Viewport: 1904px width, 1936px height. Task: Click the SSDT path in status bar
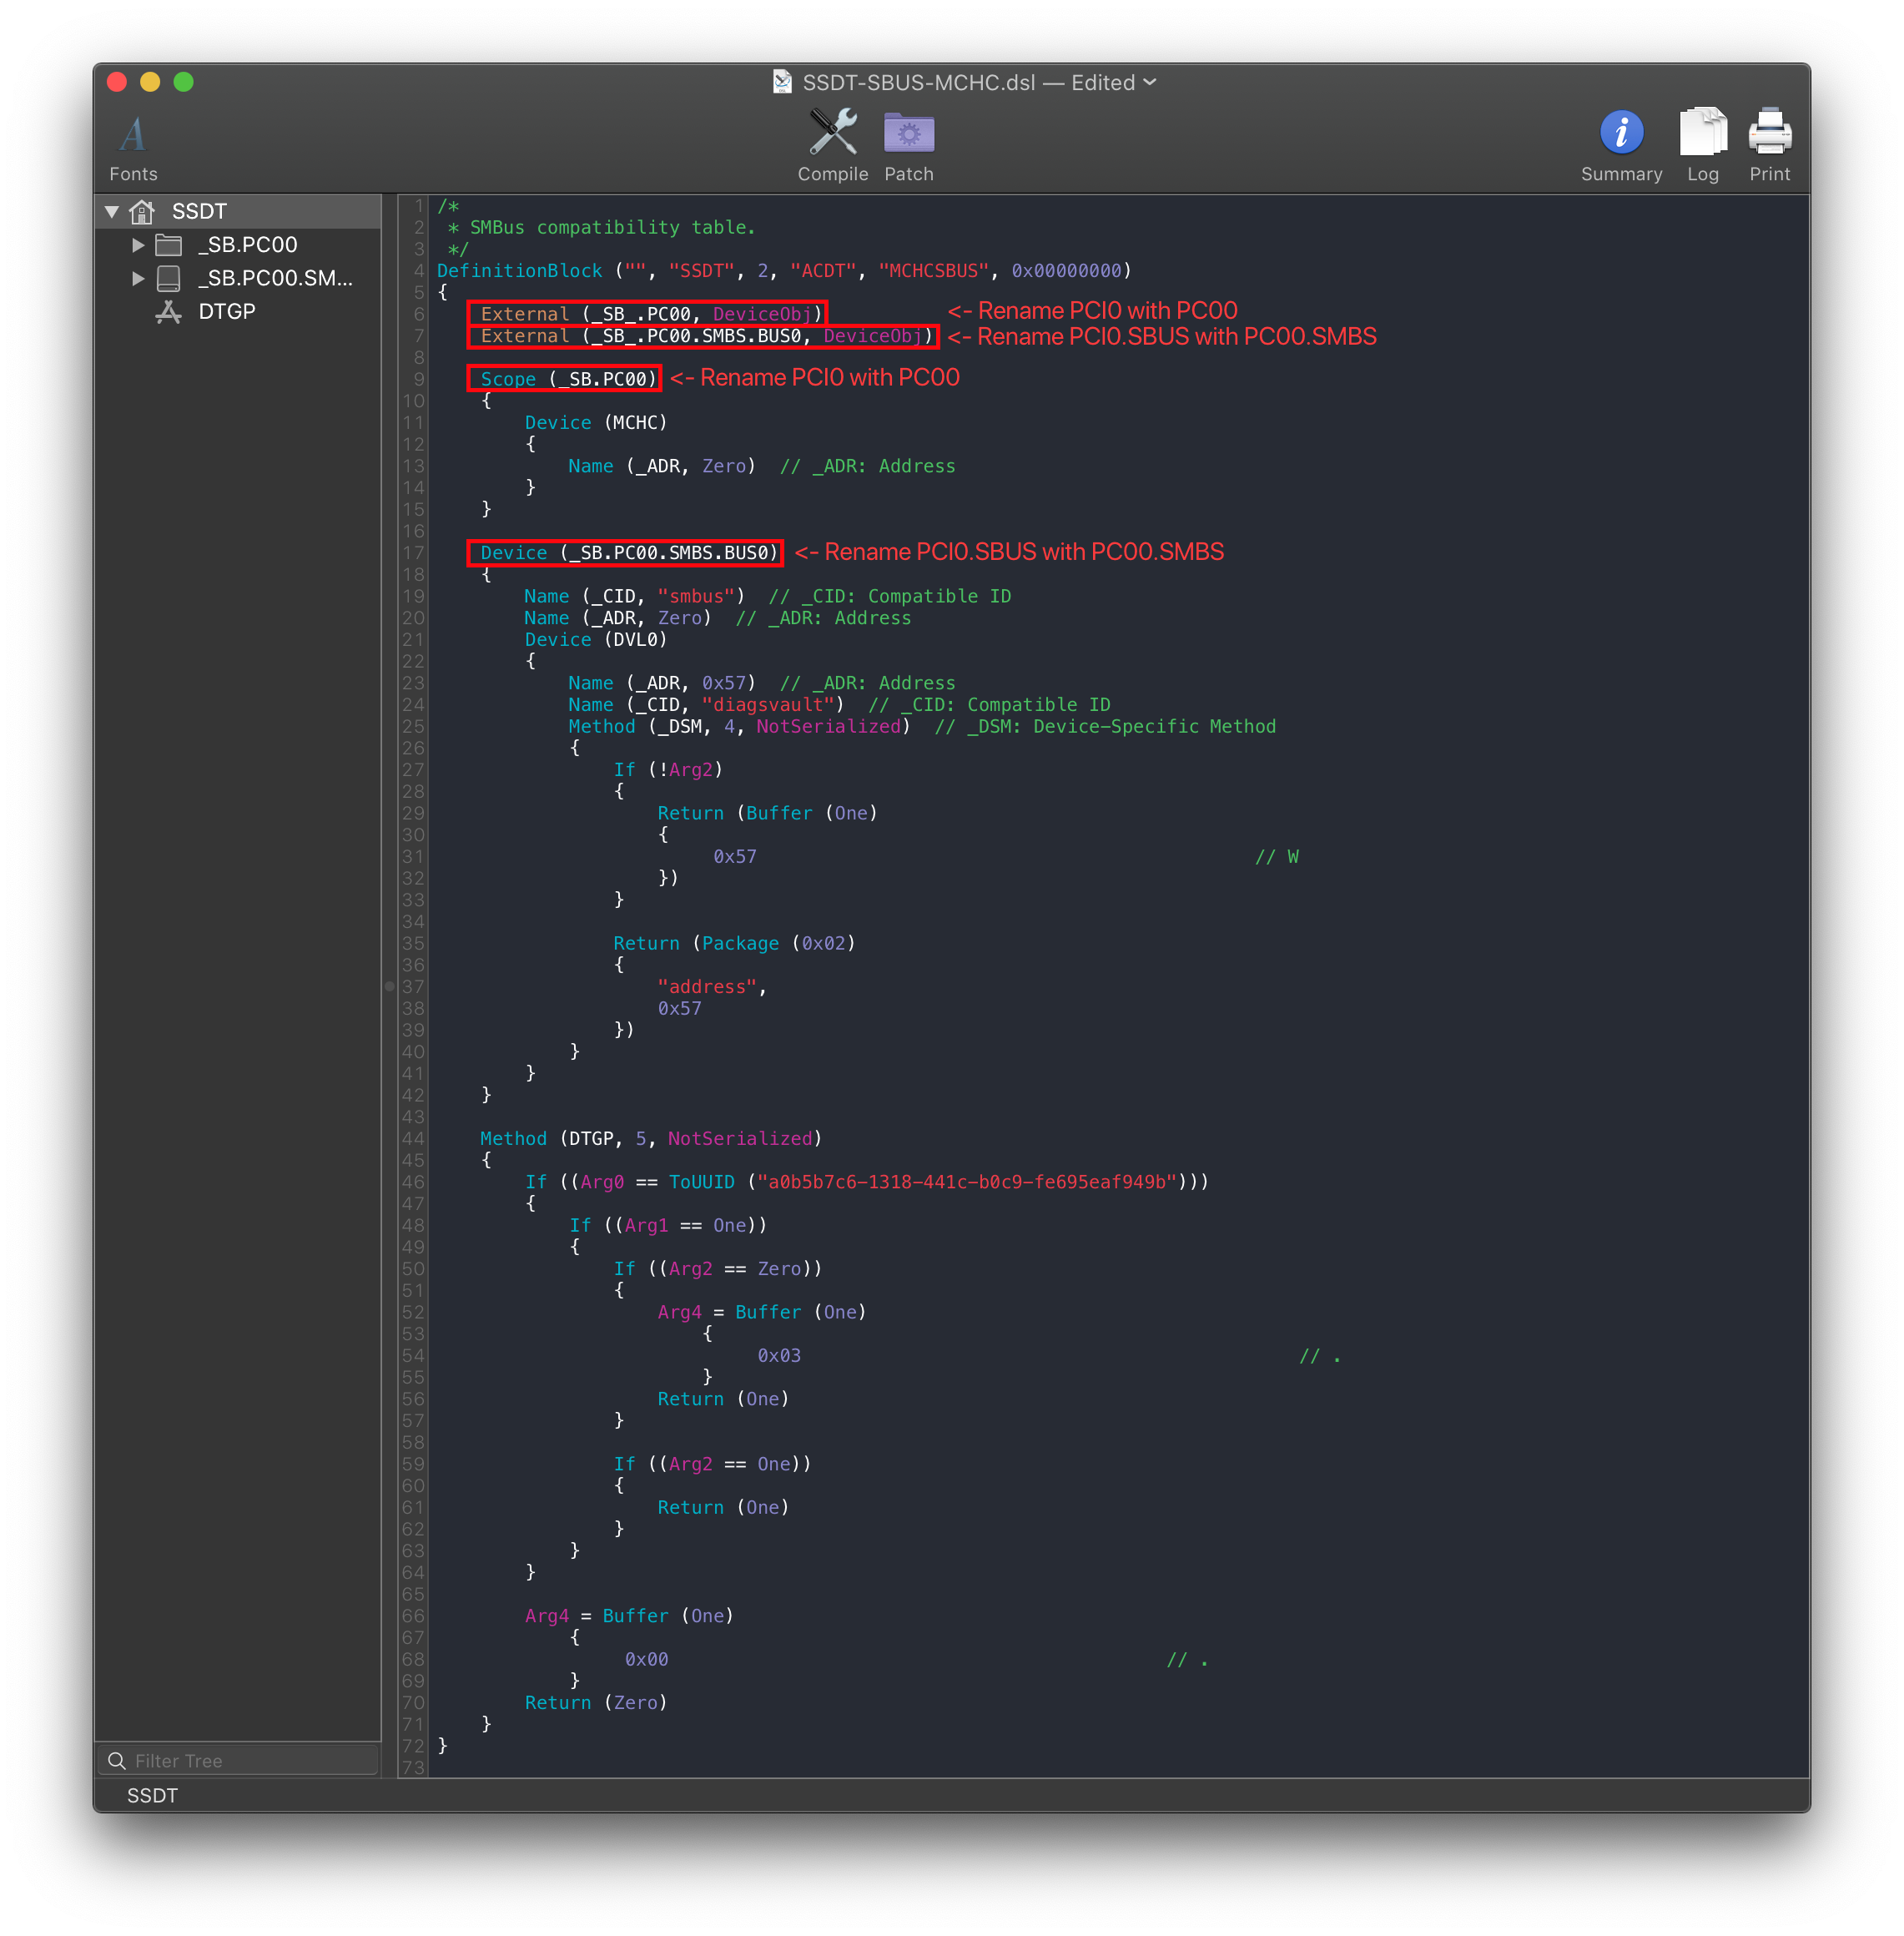[152, 1796]
